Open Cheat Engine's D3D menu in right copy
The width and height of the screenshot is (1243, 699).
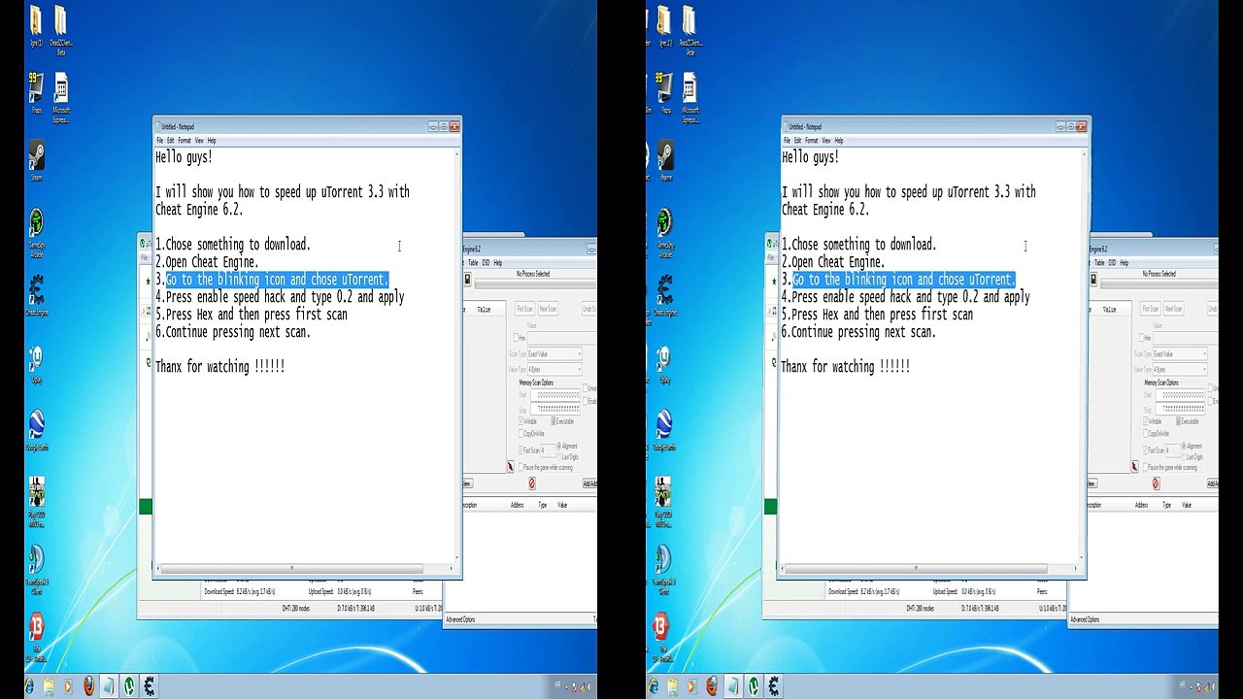[x=1110, y=262]
